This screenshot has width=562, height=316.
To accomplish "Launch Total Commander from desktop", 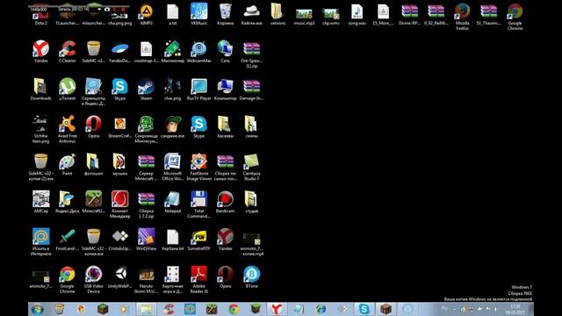I will (x=199, y=205).
